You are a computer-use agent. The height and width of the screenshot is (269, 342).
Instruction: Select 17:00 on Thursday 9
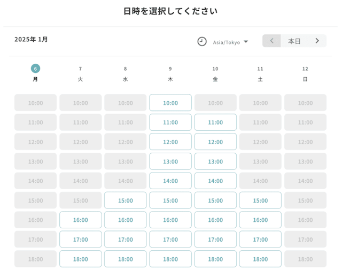tap(170, 239)
